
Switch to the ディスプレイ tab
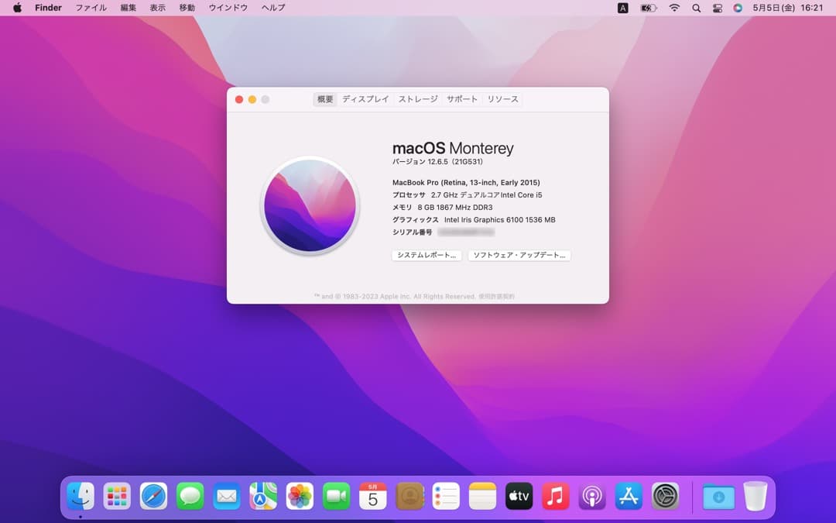pos(365,99)
